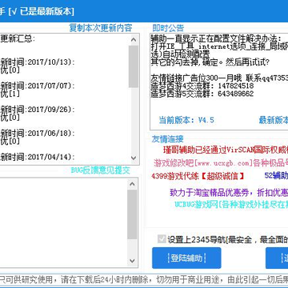This screenshot has width=288, height=288.
Task: Open the 瑾哥辅助已经通过VirSCAN link
Action: coord(226,150)
